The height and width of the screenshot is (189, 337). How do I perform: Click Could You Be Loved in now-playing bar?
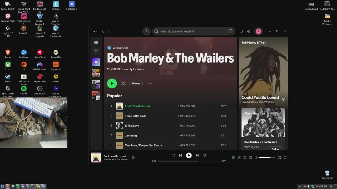point(115,156)
